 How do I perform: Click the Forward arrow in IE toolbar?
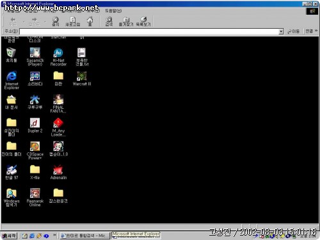[x=34, y=22]
